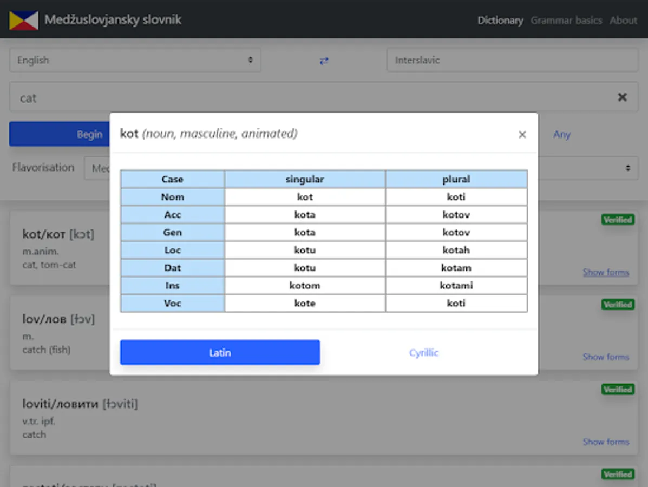Click the Medžuslovjansky slovnik flag logo
The image size is (648, 487).
24,20
